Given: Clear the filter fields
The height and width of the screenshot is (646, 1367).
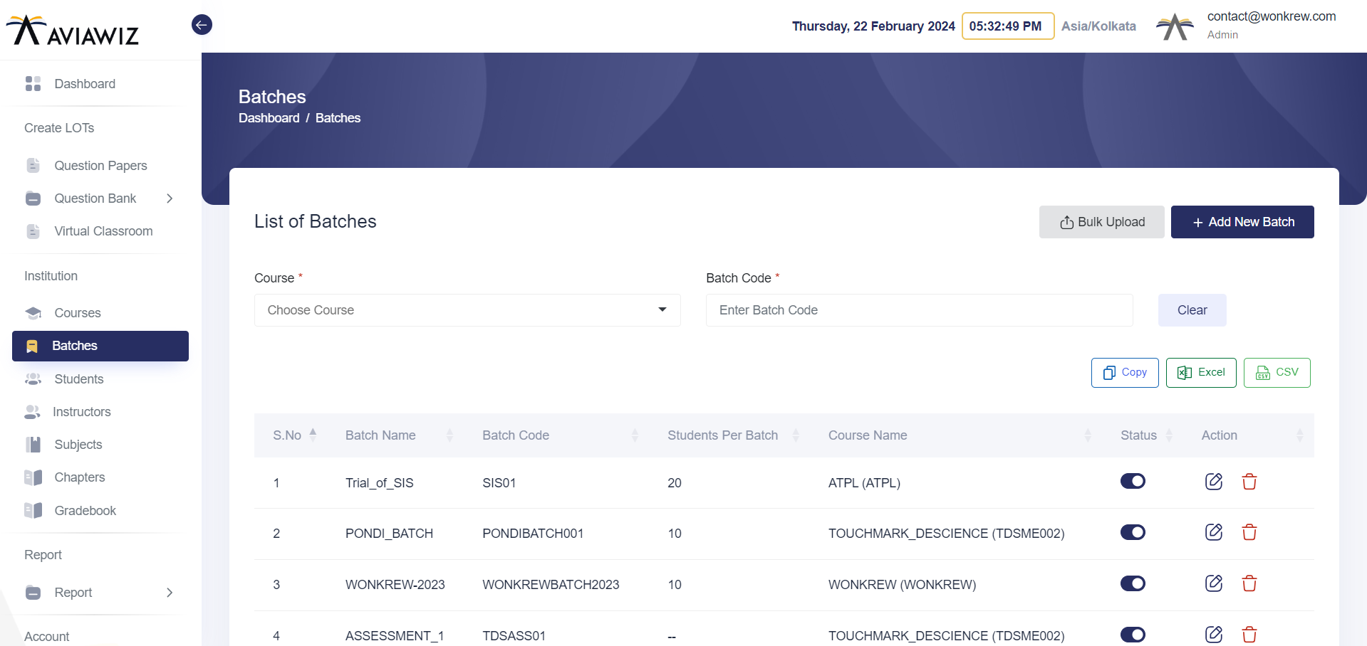Looking at the screenshot, I should click(x=1192, y=310).
